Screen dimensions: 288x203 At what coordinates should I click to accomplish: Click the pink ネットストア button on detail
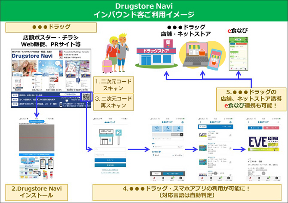(271, 128)
